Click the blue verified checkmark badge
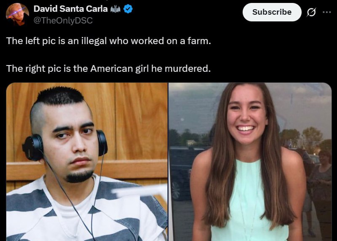The width and height of the screenshot is (337, 241). click(128, 9)
